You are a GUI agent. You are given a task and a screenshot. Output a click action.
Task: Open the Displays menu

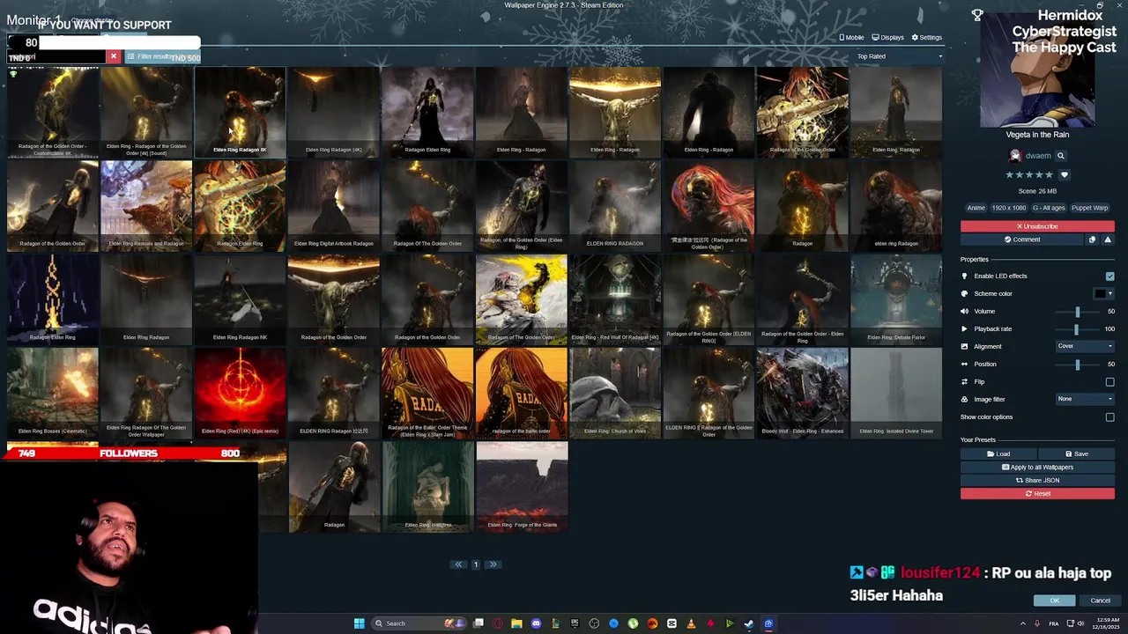point(888,38)
